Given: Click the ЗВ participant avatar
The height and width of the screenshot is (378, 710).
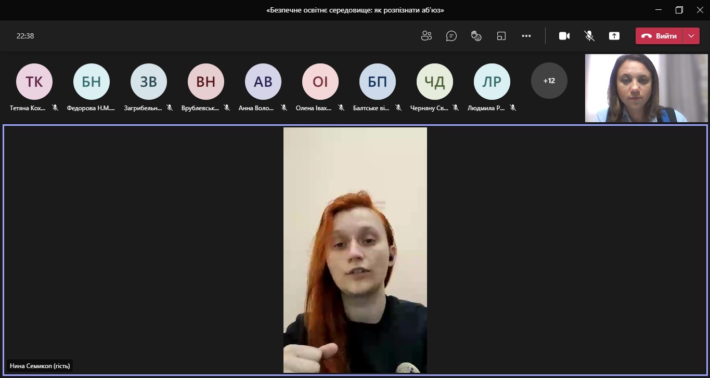Looking at the screenshot, I should coord(149,82).
